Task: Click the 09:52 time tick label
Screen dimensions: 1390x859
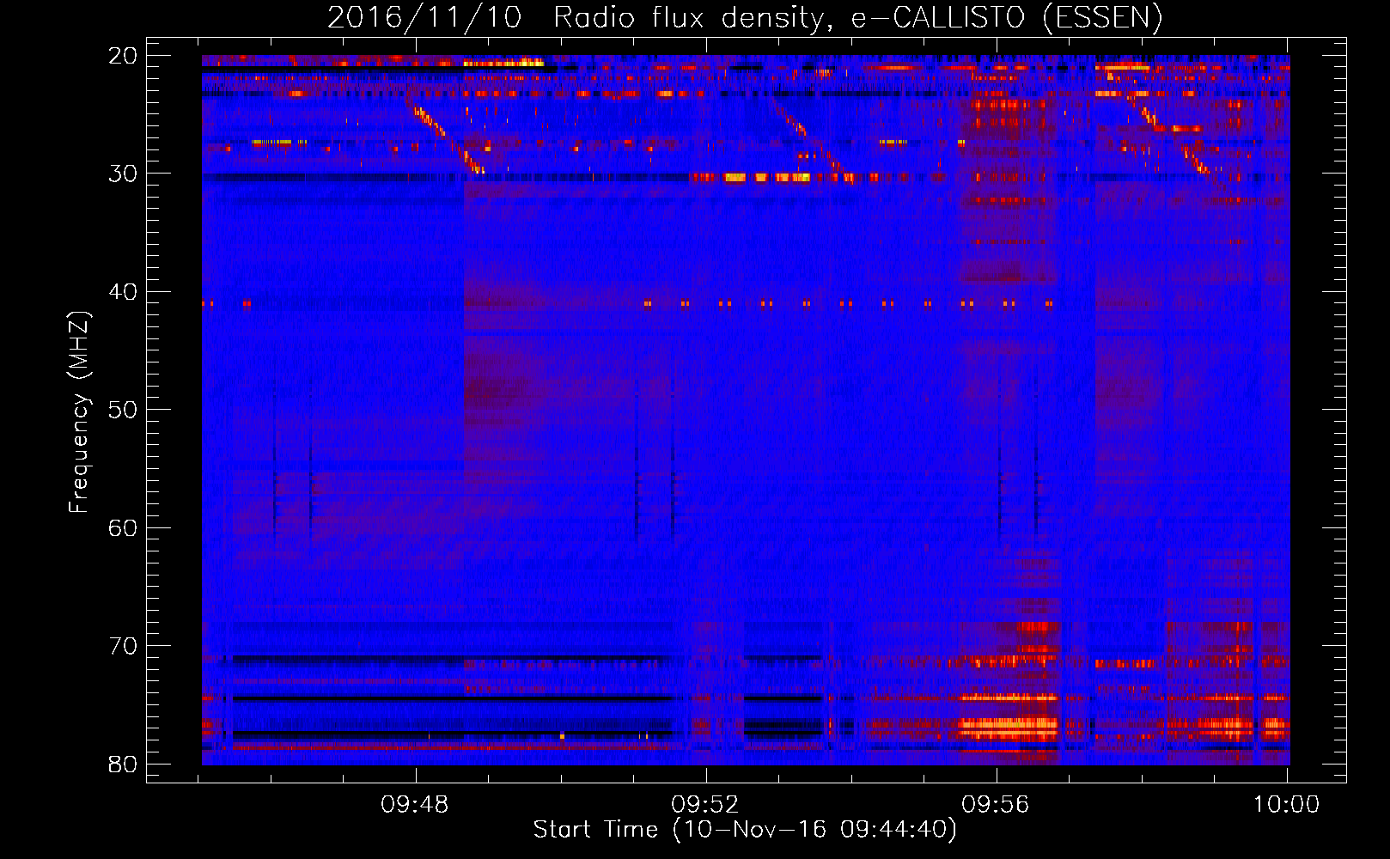Action: (x=705, y=805)
